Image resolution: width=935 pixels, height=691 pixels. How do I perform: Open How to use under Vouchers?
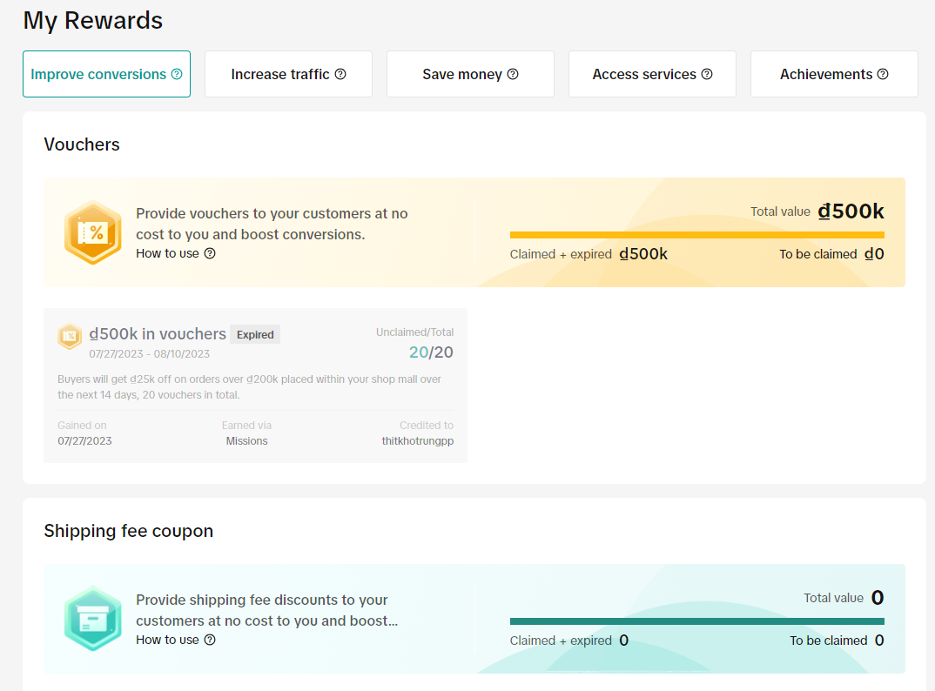pos(168,253)
